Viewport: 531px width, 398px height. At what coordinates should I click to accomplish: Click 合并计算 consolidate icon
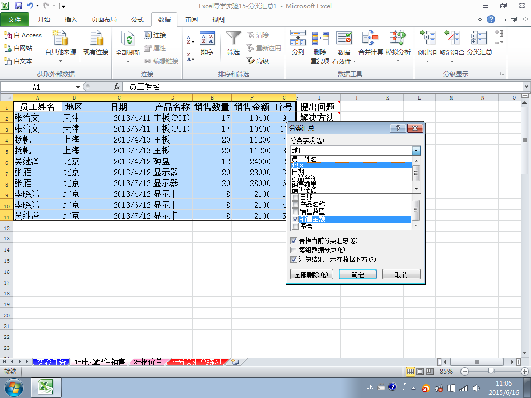point(370,38)
